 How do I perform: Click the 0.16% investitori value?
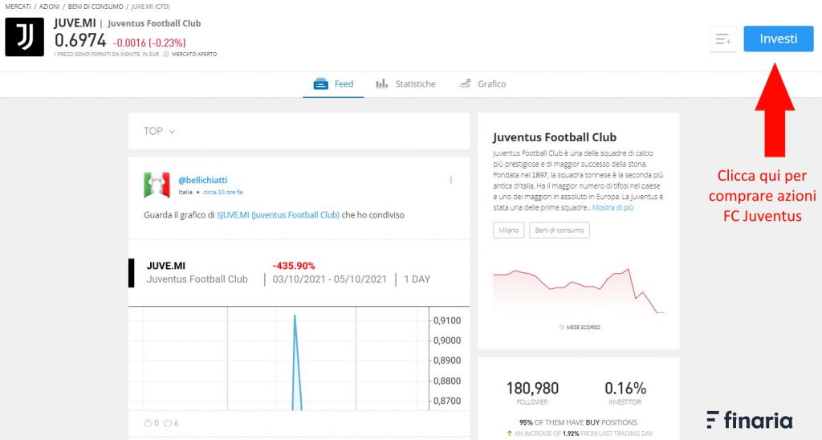point(625,389)
